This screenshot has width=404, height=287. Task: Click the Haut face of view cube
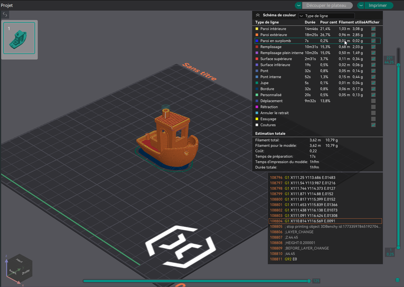click(x=19, y=261)
